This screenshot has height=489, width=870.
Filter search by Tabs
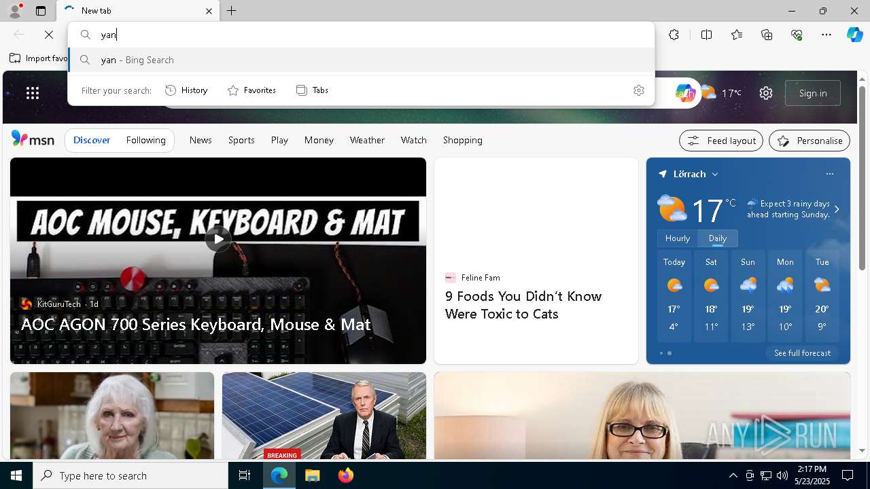pyautogui.click(x=312, y=90)
